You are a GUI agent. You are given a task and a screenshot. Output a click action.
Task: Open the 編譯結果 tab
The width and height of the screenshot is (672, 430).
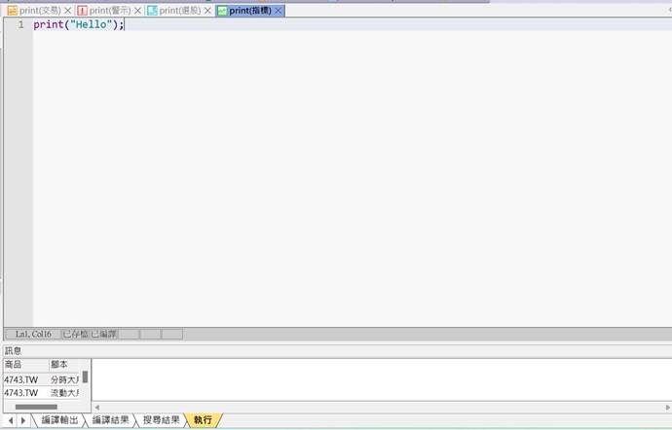point(111,420)
